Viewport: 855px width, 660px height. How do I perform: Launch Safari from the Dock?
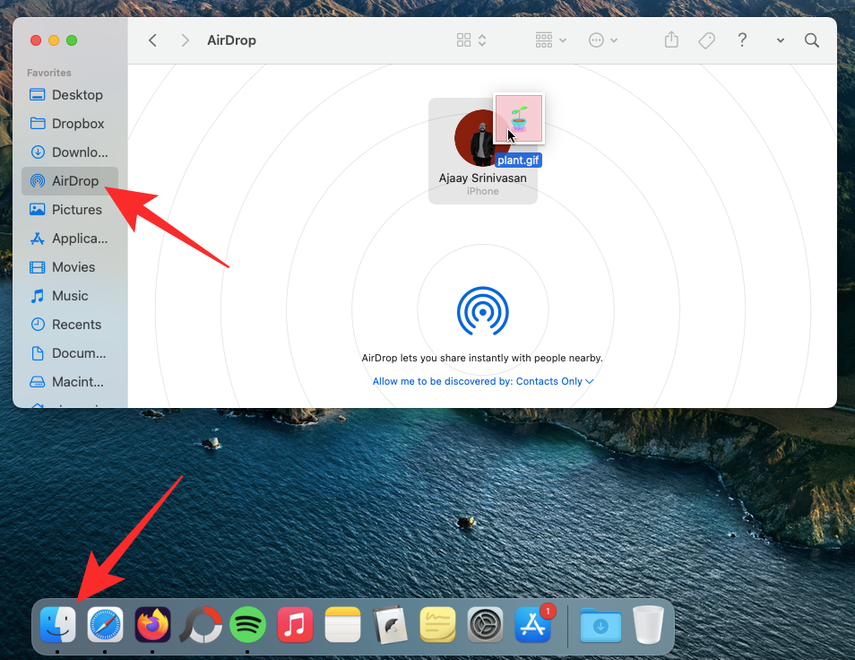click(x=105, y=624)
